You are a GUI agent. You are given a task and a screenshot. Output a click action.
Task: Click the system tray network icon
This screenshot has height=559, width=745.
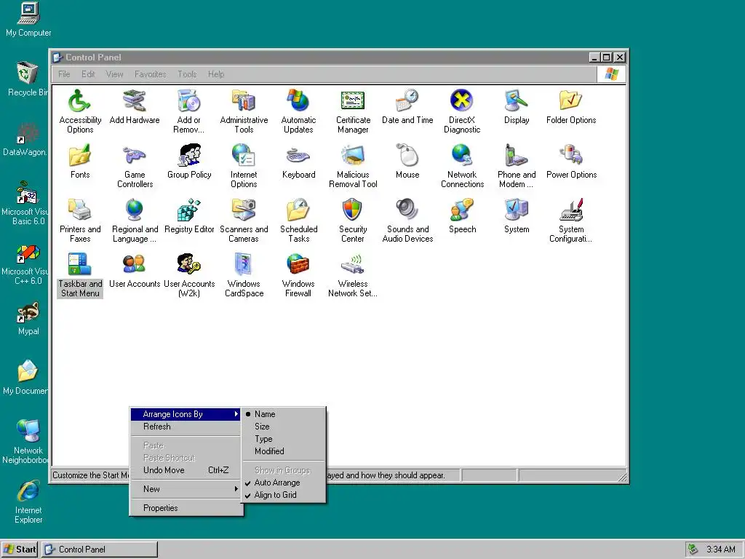pos(693,550)
